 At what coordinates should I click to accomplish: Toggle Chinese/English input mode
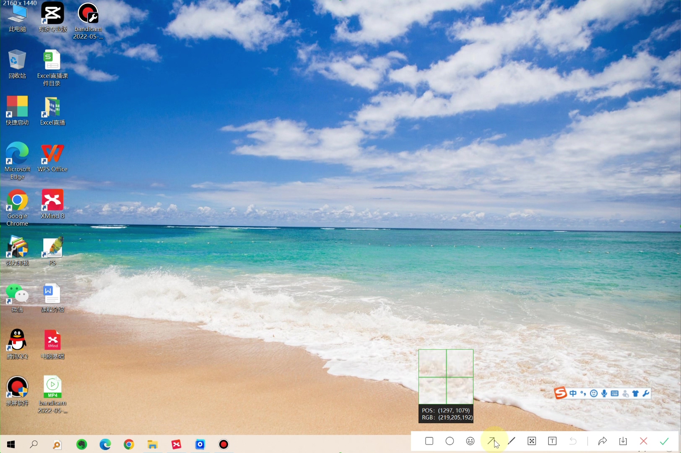coord(573,393)
